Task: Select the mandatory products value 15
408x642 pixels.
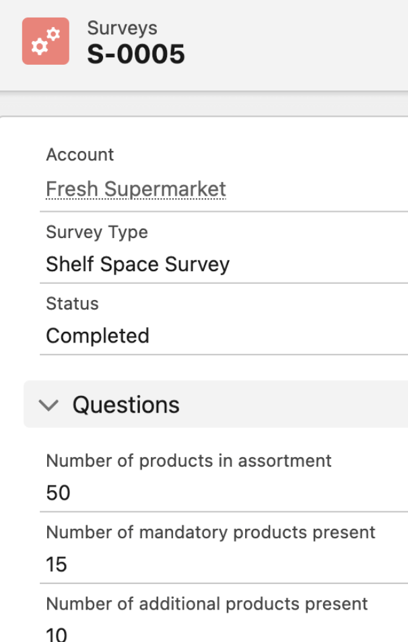Action: point(57,564)
